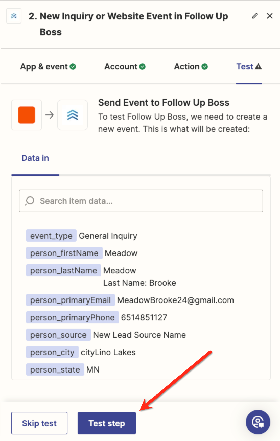Click the pencil rename step icon
The height and width of the screenshot is (441, 280).
click(x=255, y=16)
